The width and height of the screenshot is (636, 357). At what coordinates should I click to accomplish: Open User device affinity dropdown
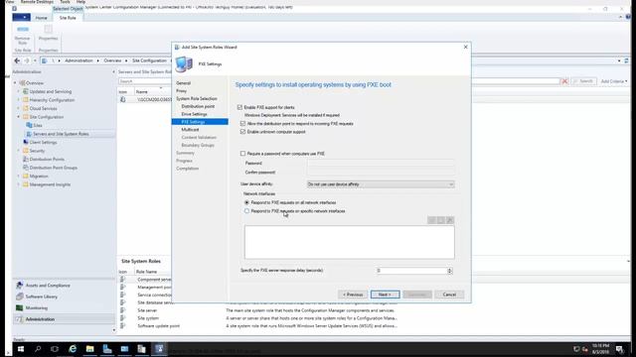[381, 184]
